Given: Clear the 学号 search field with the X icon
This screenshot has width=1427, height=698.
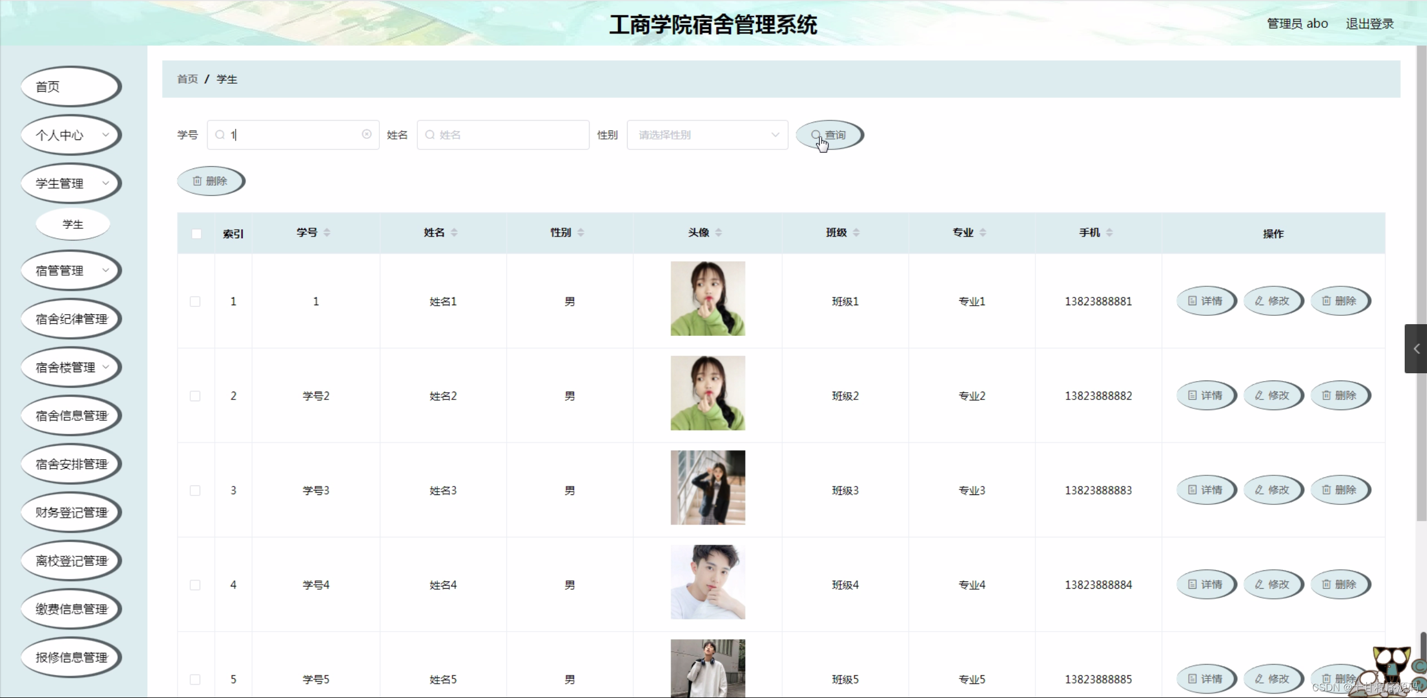Looking at the screenshot, I should (367, 134).
